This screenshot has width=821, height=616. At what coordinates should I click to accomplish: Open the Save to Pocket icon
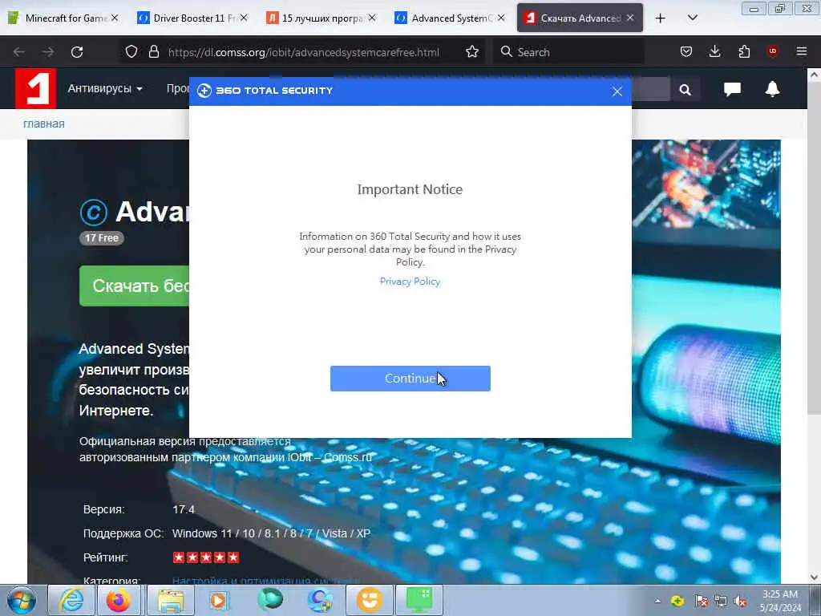[x=686, y=52]
